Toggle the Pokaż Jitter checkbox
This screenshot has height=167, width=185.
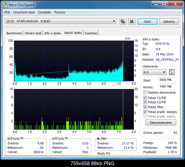click(145, 107)
